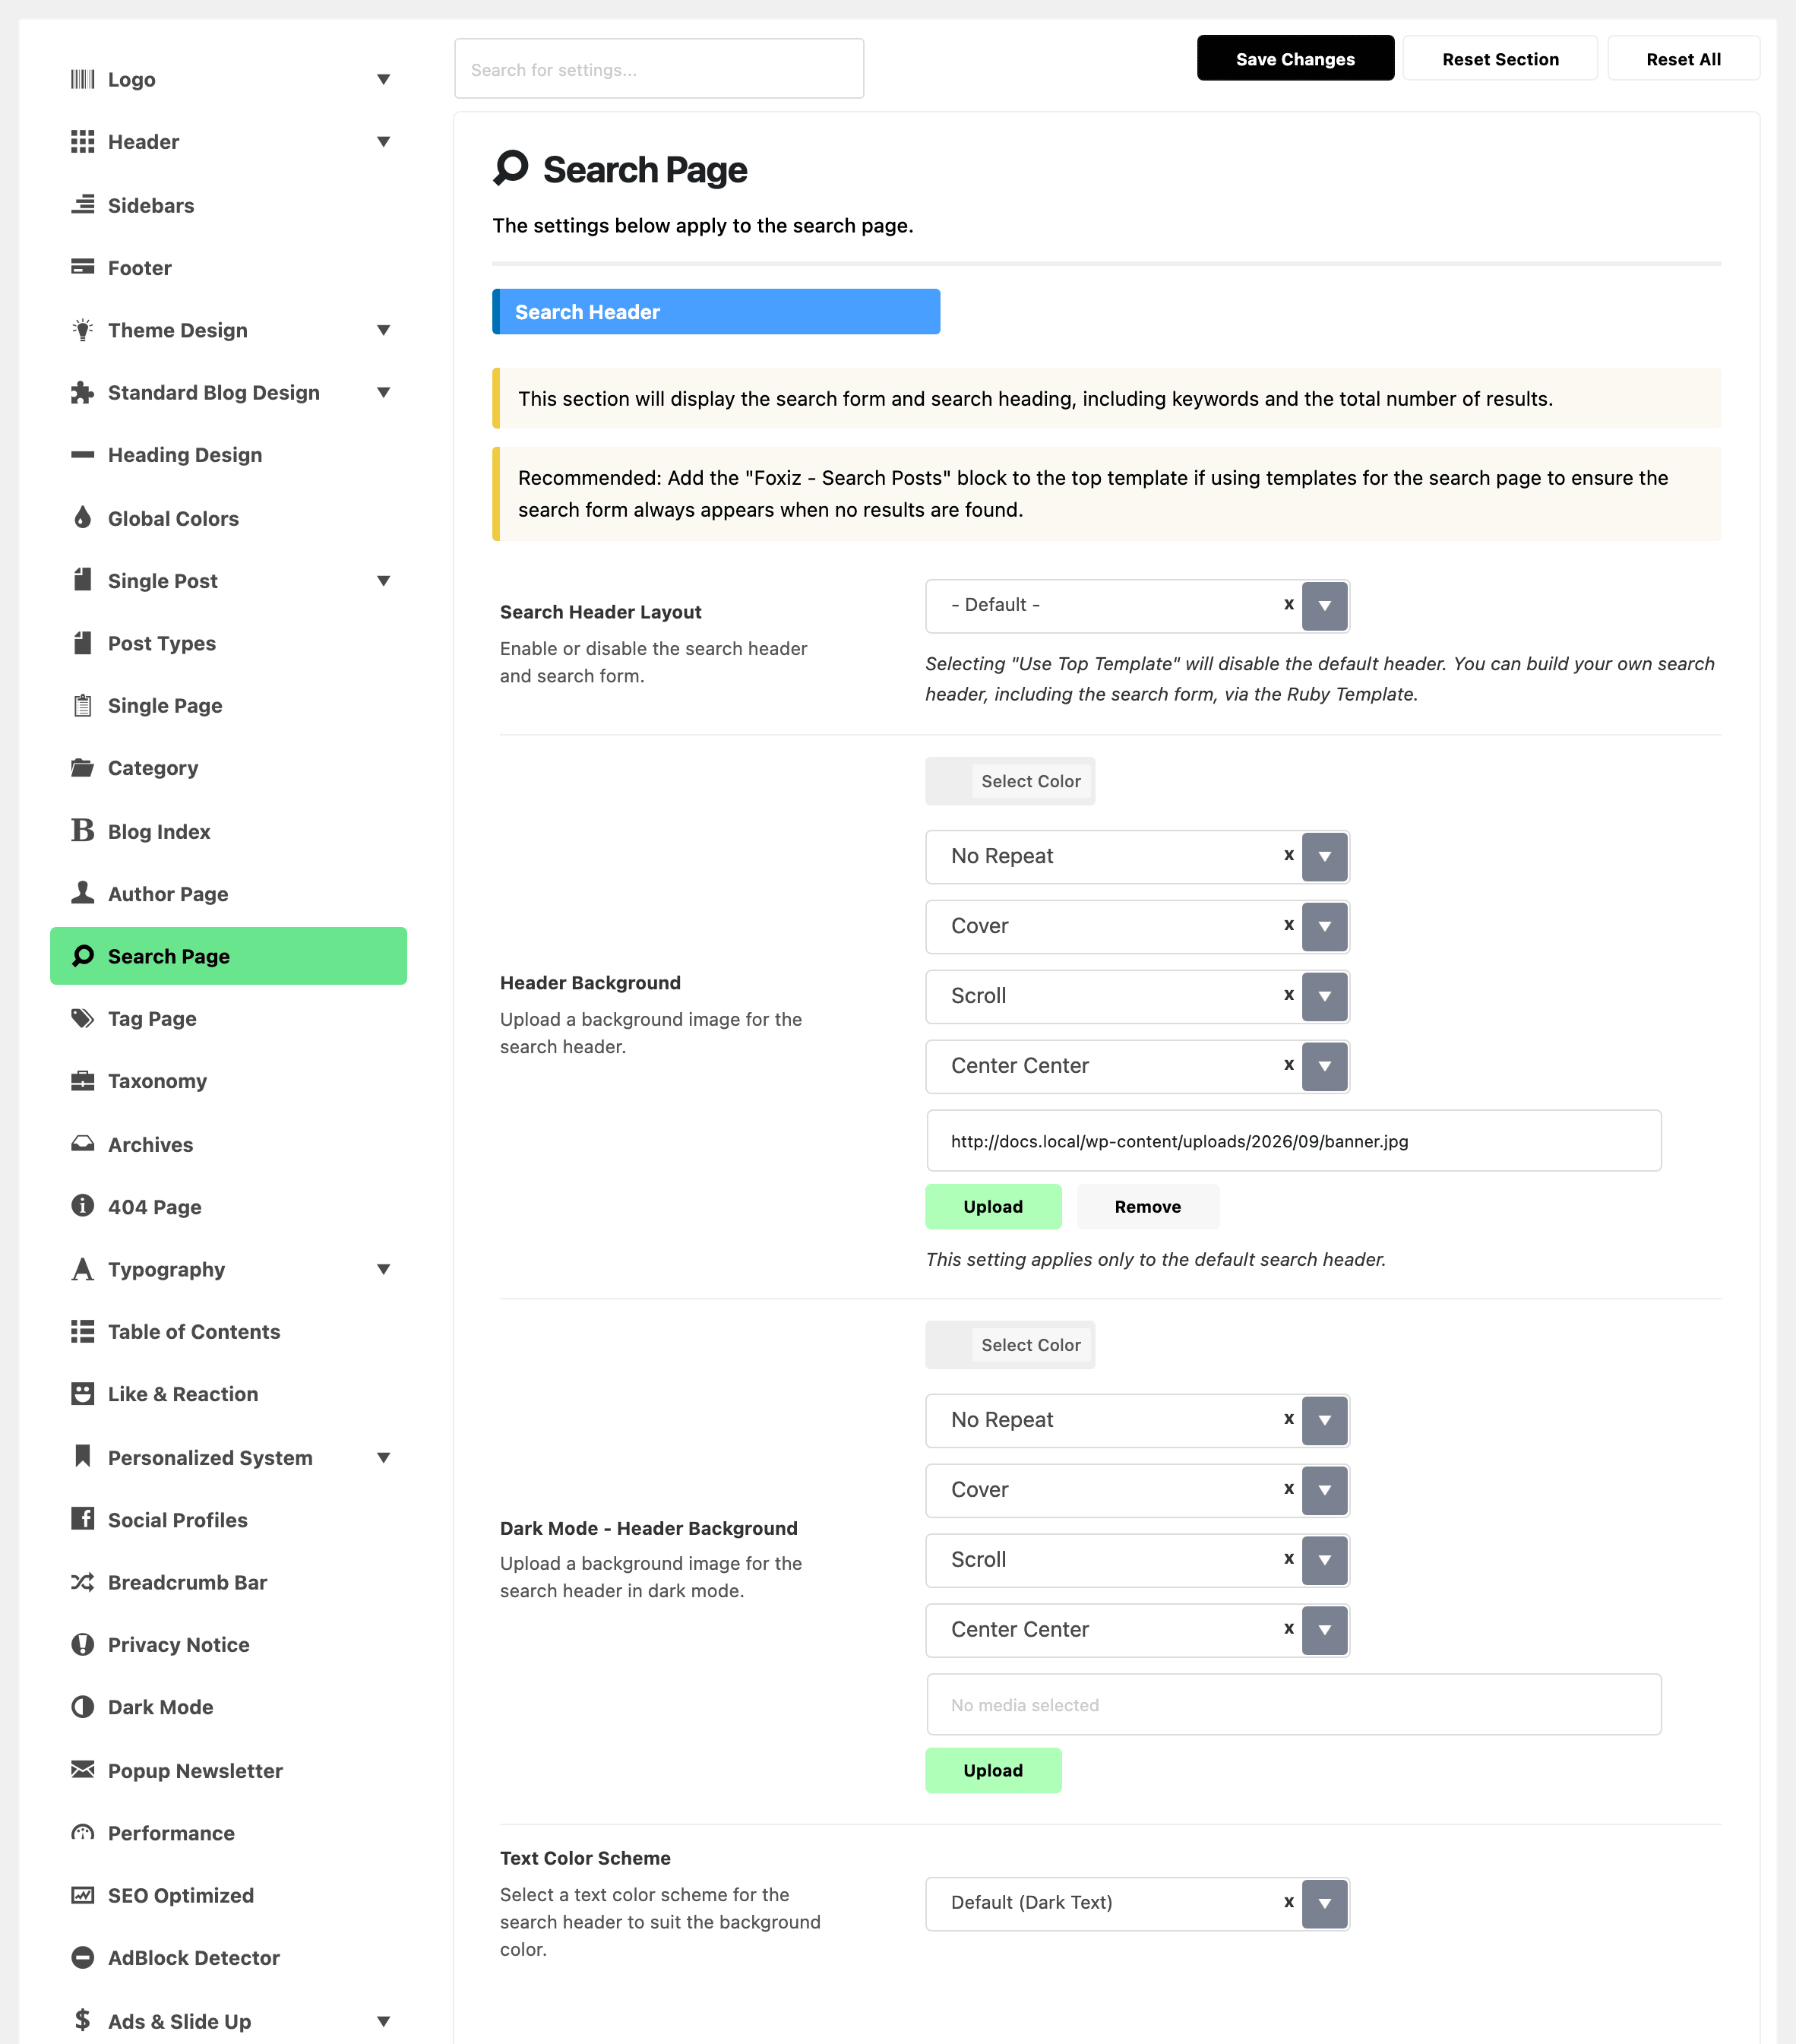Click the Footer card icon

82,267
